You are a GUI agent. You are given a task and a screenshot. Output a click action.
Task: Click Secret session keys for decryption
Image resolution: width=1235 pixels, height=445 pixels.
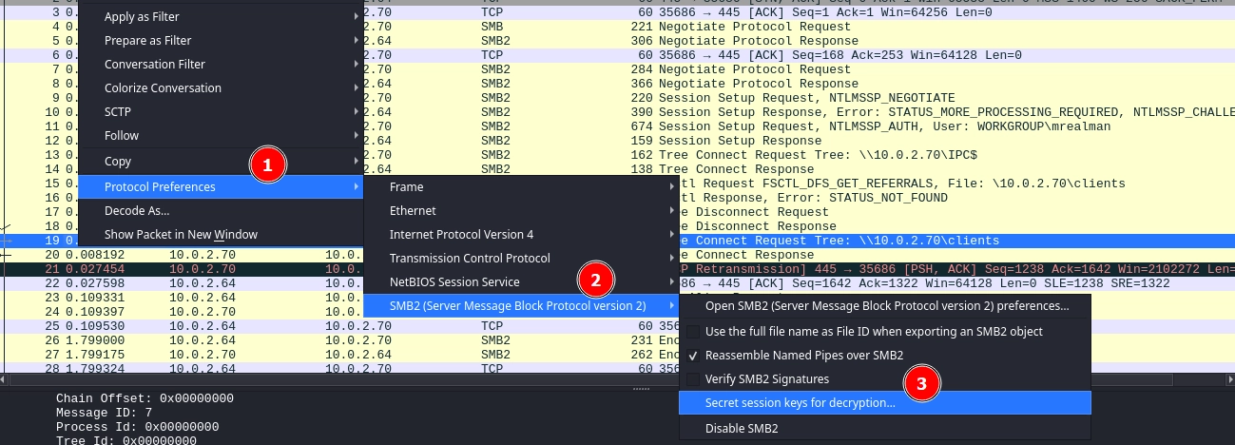point(800,403)
